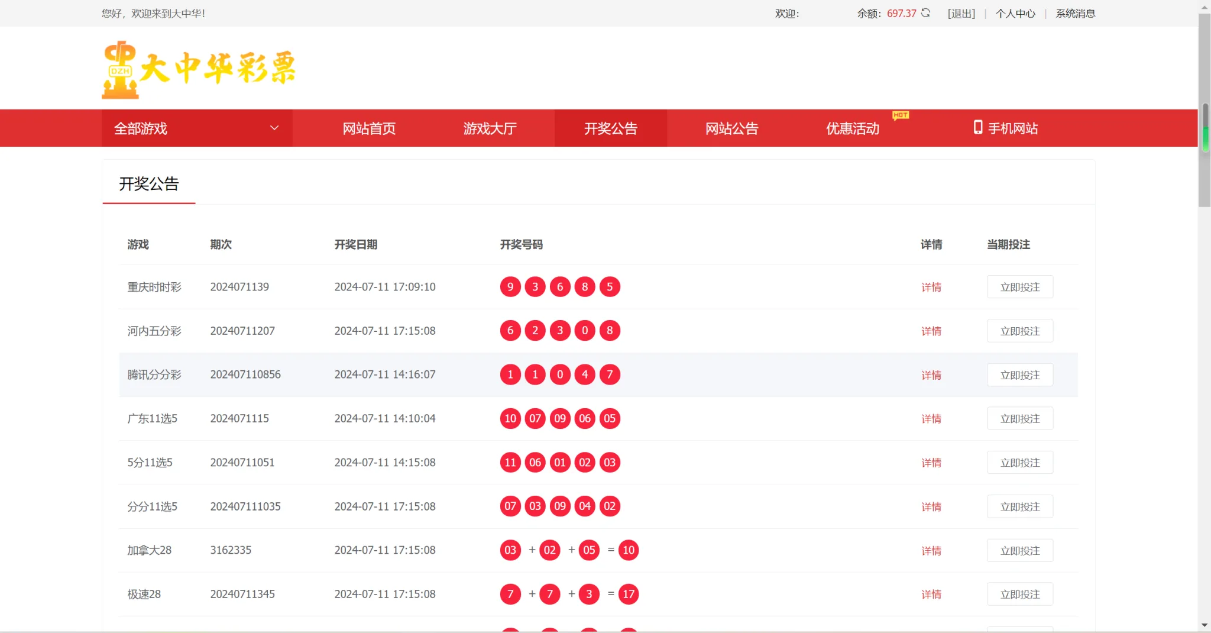The height and width of the screenshot is (633, 1211).
Task: Click the vertical scrollbar thumb
Action: coord(1205,128)
